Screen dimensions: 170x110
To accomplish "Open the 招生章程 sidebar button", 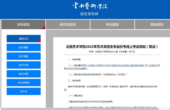I will [24, 56].
